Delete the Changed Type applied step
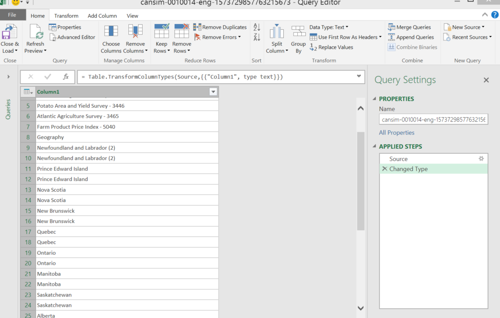Image resolution: width=500 pixels, height=318 pixels. pyautogui.click(x=384, y=169)
